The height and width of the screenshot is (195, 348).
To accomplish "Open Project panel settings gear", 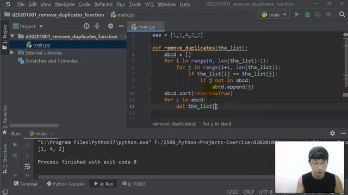I will point(110,27).
